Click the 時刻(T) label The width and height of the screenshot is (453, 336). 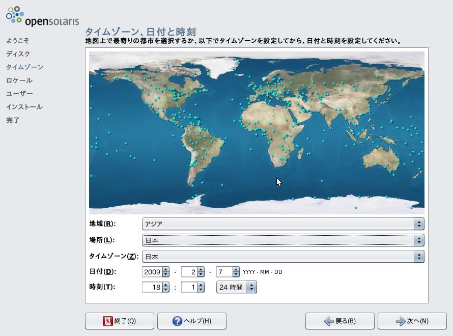pos(102,287)
